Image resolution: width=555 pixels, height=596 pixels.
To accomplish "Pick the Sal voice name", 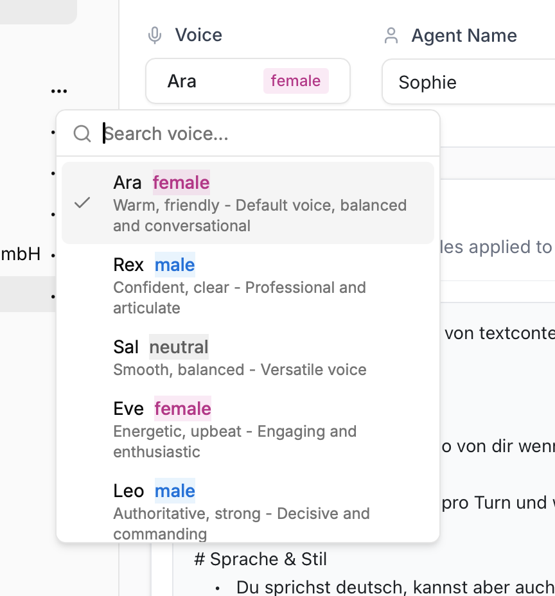I will click(x=126, y=347).
